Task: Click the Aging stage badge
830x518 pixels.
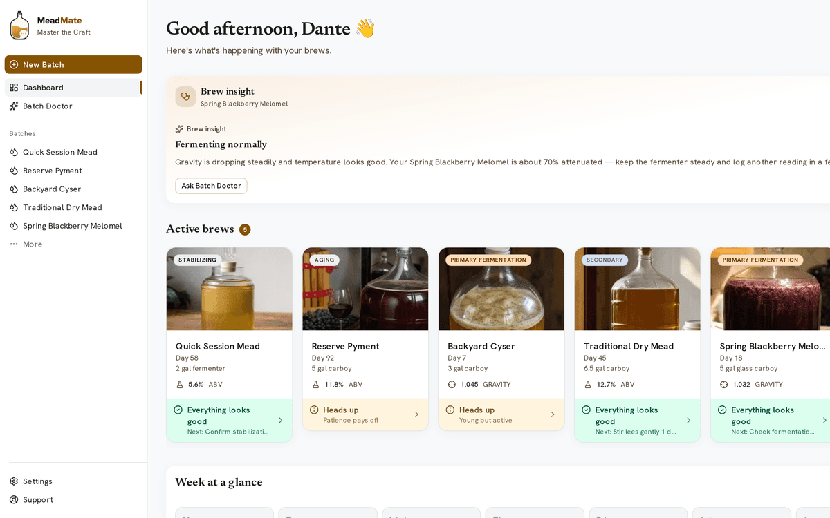Action: click(x=324, y=260)
